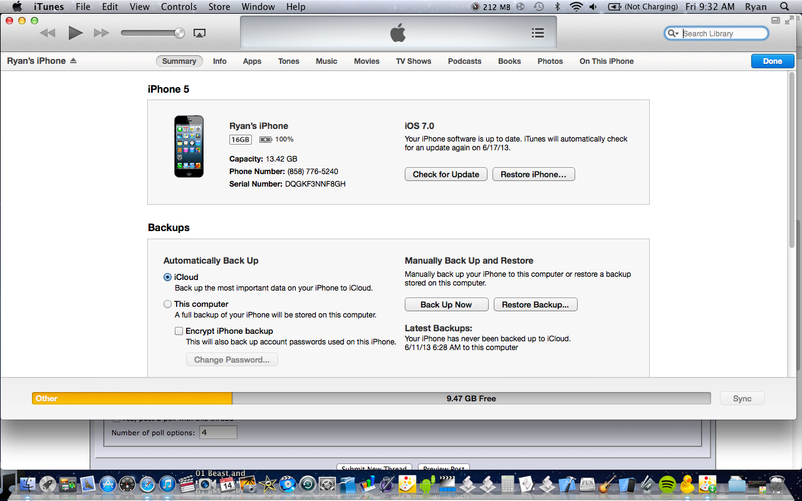Click Number of poll options field in browser
Image resolution: width=802 pixels, height=501 pixels.
point(218,433)
